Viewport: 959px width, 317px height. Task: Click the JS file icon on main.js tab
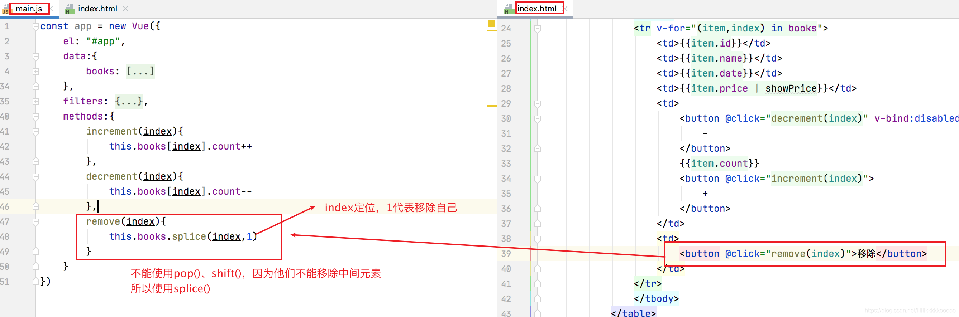click(x=6, y=9)
